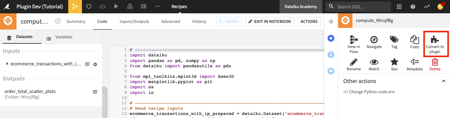Open the Dataiku bird logo home
450x118 pixels.
tap(6, 7)
